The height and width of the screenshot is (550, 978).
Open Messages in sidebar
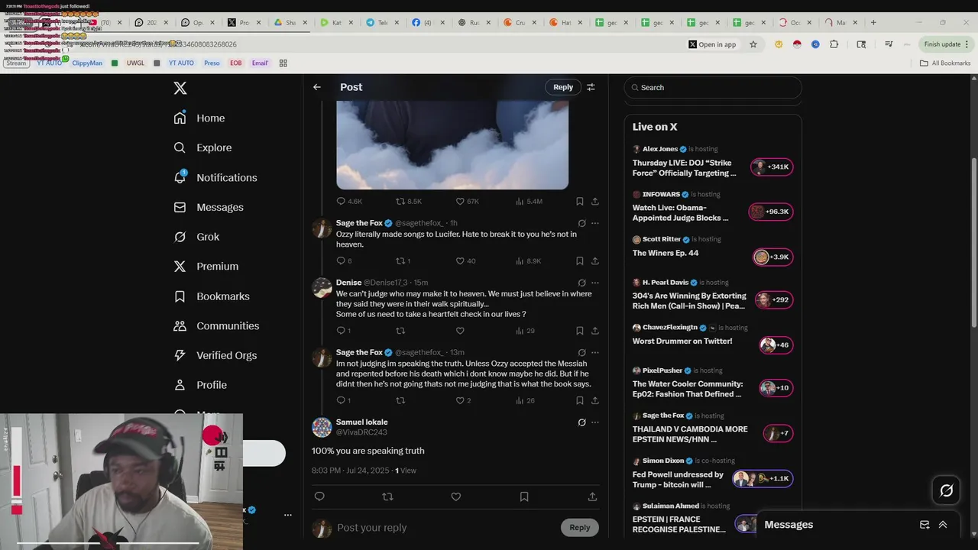click(x=209, y=207)
